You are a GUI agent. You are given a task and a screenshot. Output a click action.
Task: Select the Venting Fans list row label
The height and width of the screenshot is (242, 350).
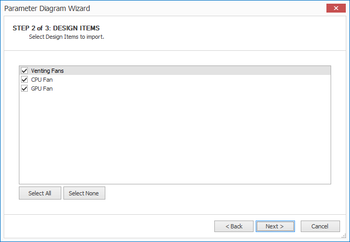[x=47, y=71]
